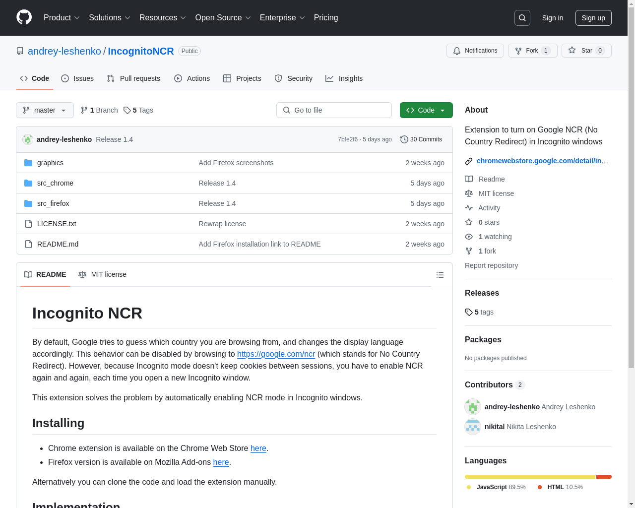635x508 pixels.
Task: Open the 30 Commits link
Action: [421, 139]
